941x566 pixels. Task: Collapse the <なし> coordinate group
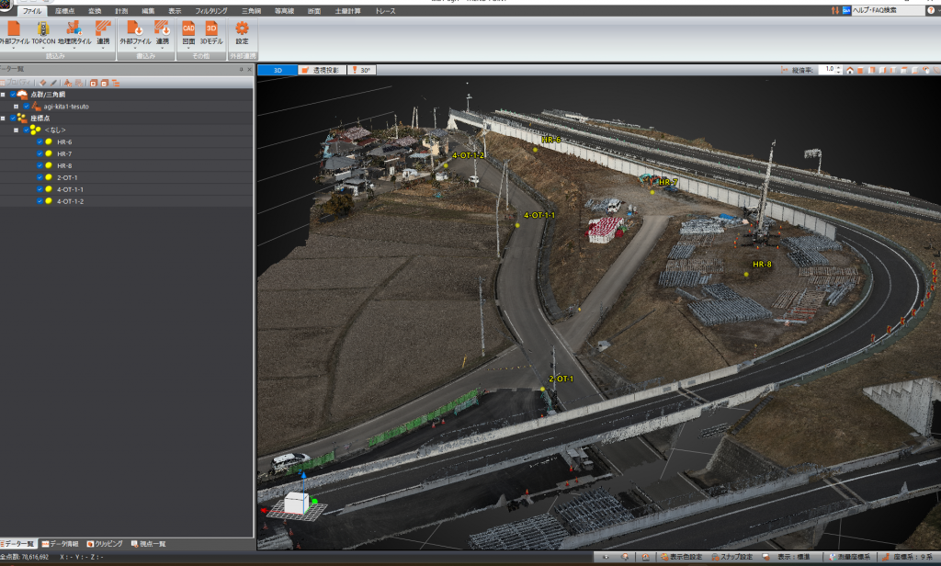click(x=16, y=130)
